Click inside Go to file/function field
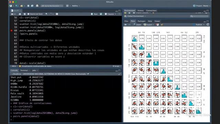This screenshot has width=220, height=124. coord(52,6)
